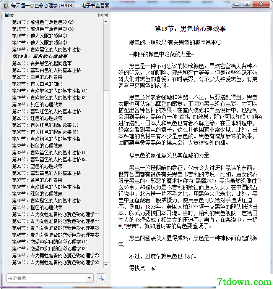The width and height of the screenshot is (273, 289).
Task: Jump to 第39节：绿色的心理效果
Action: pos(37,194)
